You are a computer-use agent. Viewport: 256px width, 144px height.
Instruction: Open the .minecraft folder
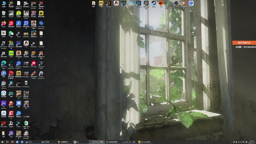pyautogui.click(x=41, y=44)
